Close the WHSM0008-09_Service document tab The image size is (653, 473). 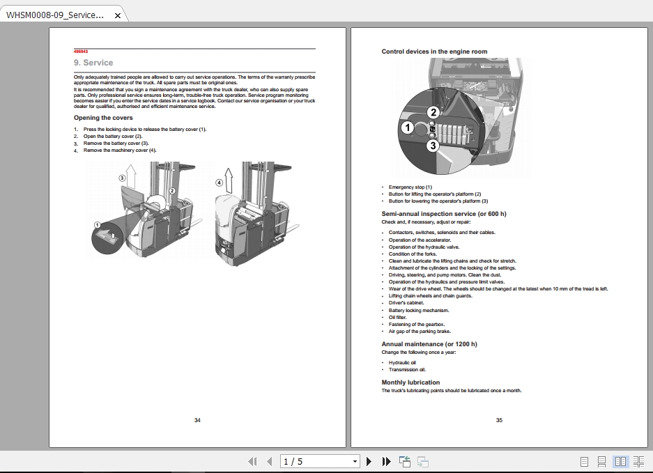tap(117, 14)
